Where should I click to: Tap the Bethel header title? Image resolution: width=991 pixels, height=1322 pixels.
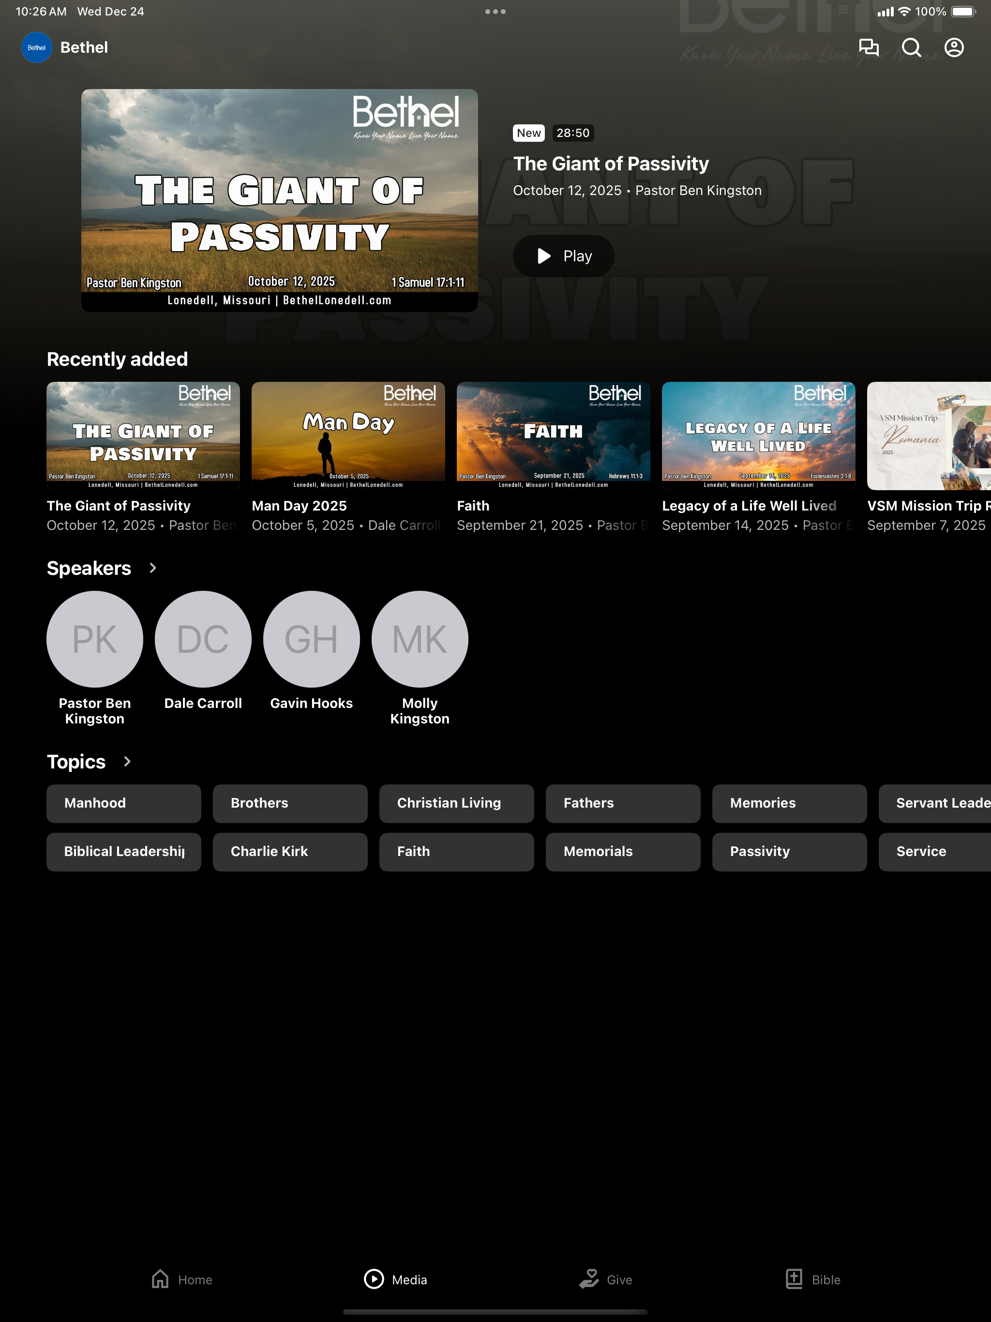[x=84, y=47]
